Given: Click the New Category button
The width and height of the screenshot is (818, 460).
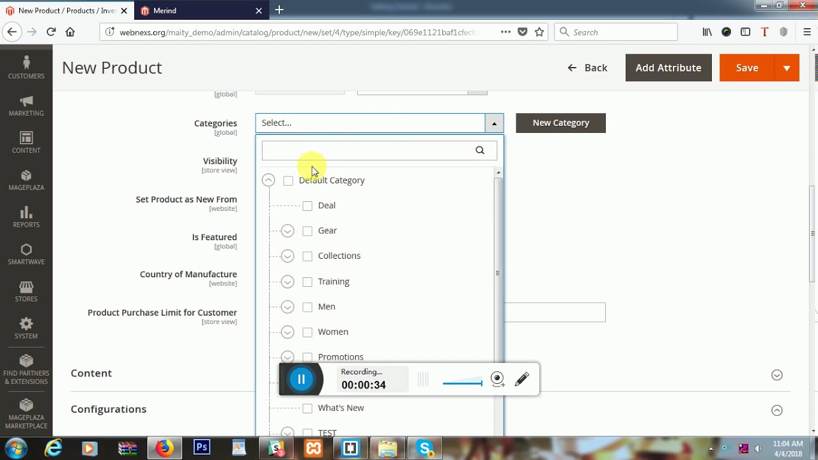Looking at the screenshot, I should point(560,123).
